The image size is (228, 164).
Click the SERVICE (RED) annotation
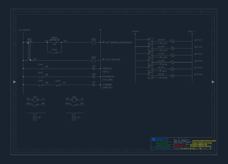tap(107, 70)
